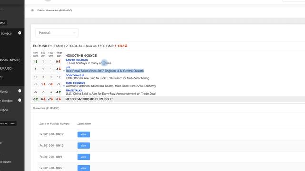Click View button for Fx-2019-04-18#17

point(83,134)
